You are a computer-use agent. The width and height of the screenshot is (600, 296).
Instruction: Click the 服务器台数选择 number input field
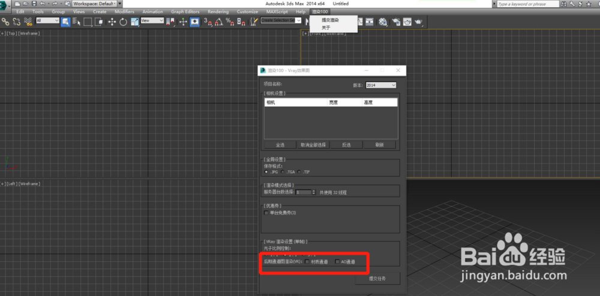click(304, 192)
